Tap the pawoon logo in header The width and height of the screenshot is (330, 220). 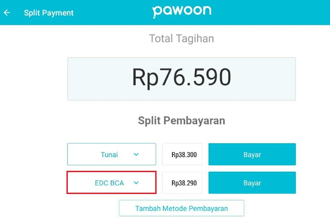(x=182, y=12)
